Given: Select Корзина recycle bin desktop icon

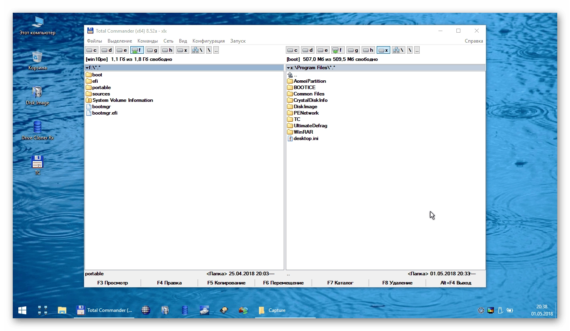Looking at the screenshot, I should [37, 60].
